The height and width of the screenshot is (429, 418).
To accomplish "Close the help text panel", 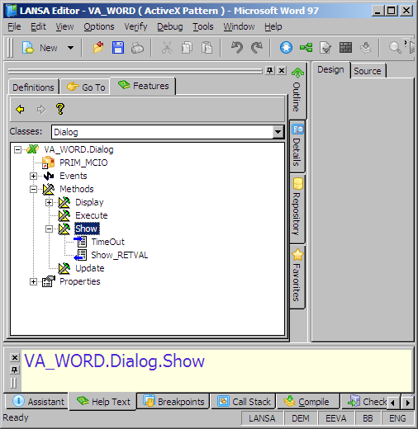I will (x=15, y=357).
